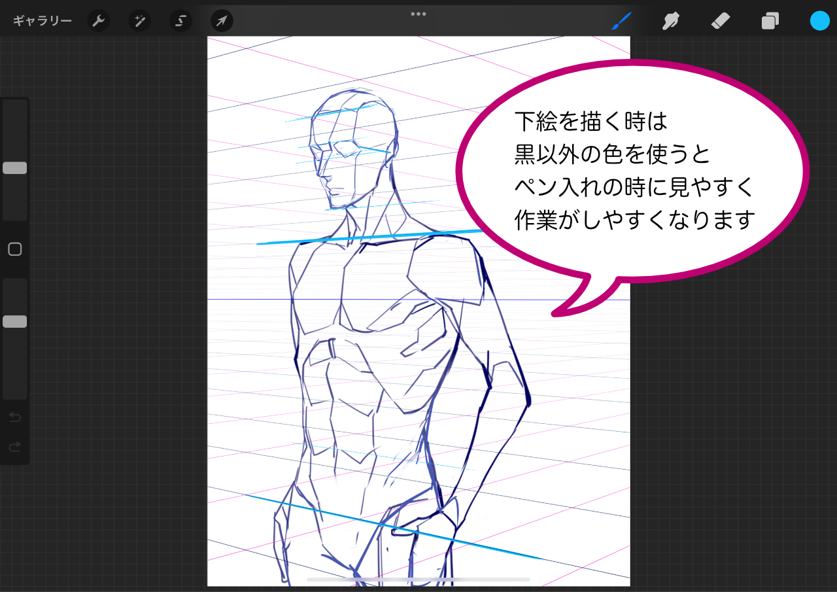The height and width of the screenshot is (592, 837).
Task: Activate the Transform arrow tool
Action: point(222,21)
